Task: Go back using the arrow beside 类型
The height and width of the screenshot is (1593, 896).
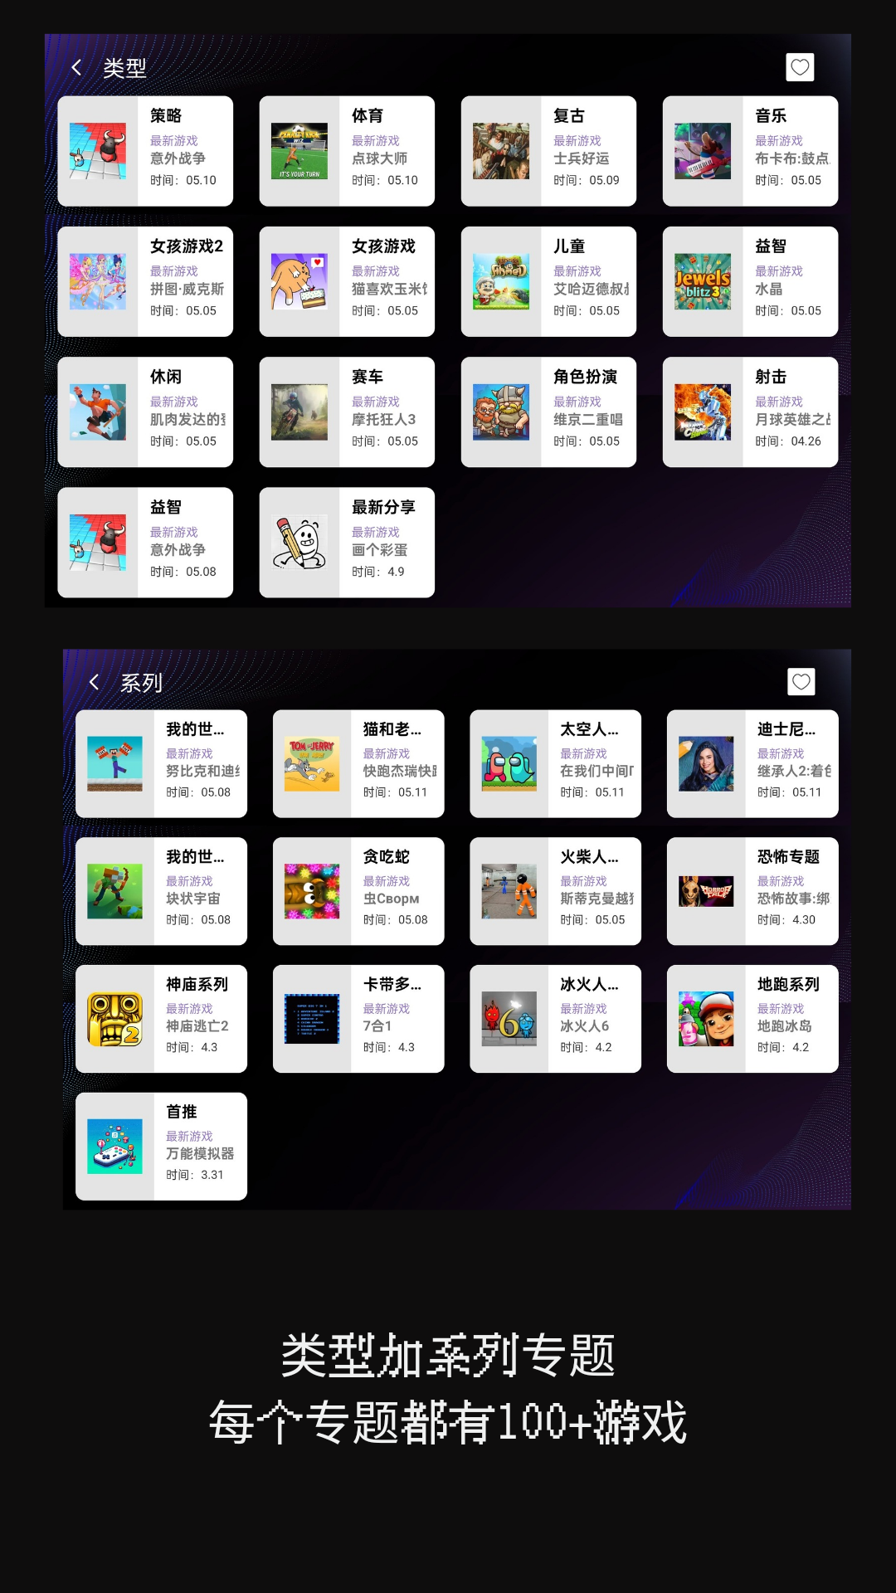Action: pos(76,68)
